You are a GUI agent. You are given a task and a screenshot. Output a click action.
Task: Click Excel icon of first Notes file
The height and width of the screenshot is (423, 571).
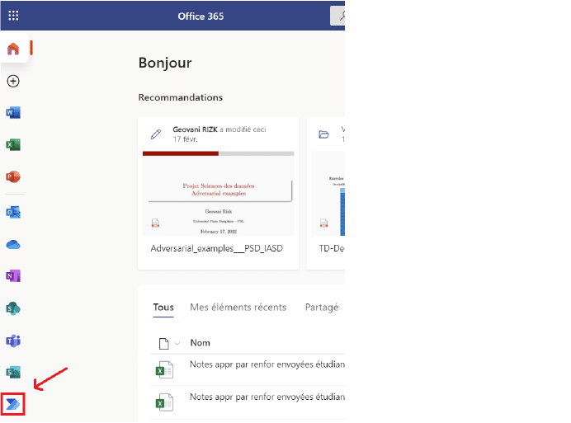[164, 370]
